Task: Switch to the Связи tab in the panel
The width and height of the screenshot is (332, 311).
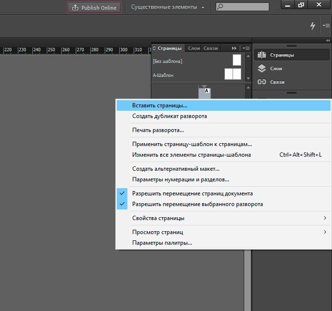Action: point(211,48)
